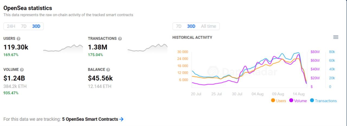Click the orange Users legend dot
This screenshot has width=347, height=126.
point(273,101)
